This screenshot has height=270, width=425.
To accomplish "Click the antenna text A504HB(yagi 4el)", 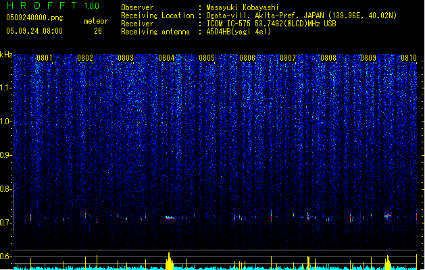I will coord(239,32).
